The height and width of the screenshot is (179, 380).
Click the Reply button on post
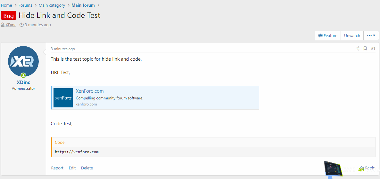(x=367, y=168)
